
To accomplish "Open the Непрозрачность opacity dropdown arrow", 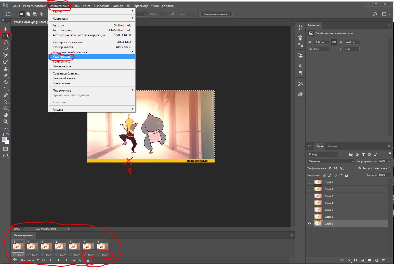I will [x=389, y=161].
